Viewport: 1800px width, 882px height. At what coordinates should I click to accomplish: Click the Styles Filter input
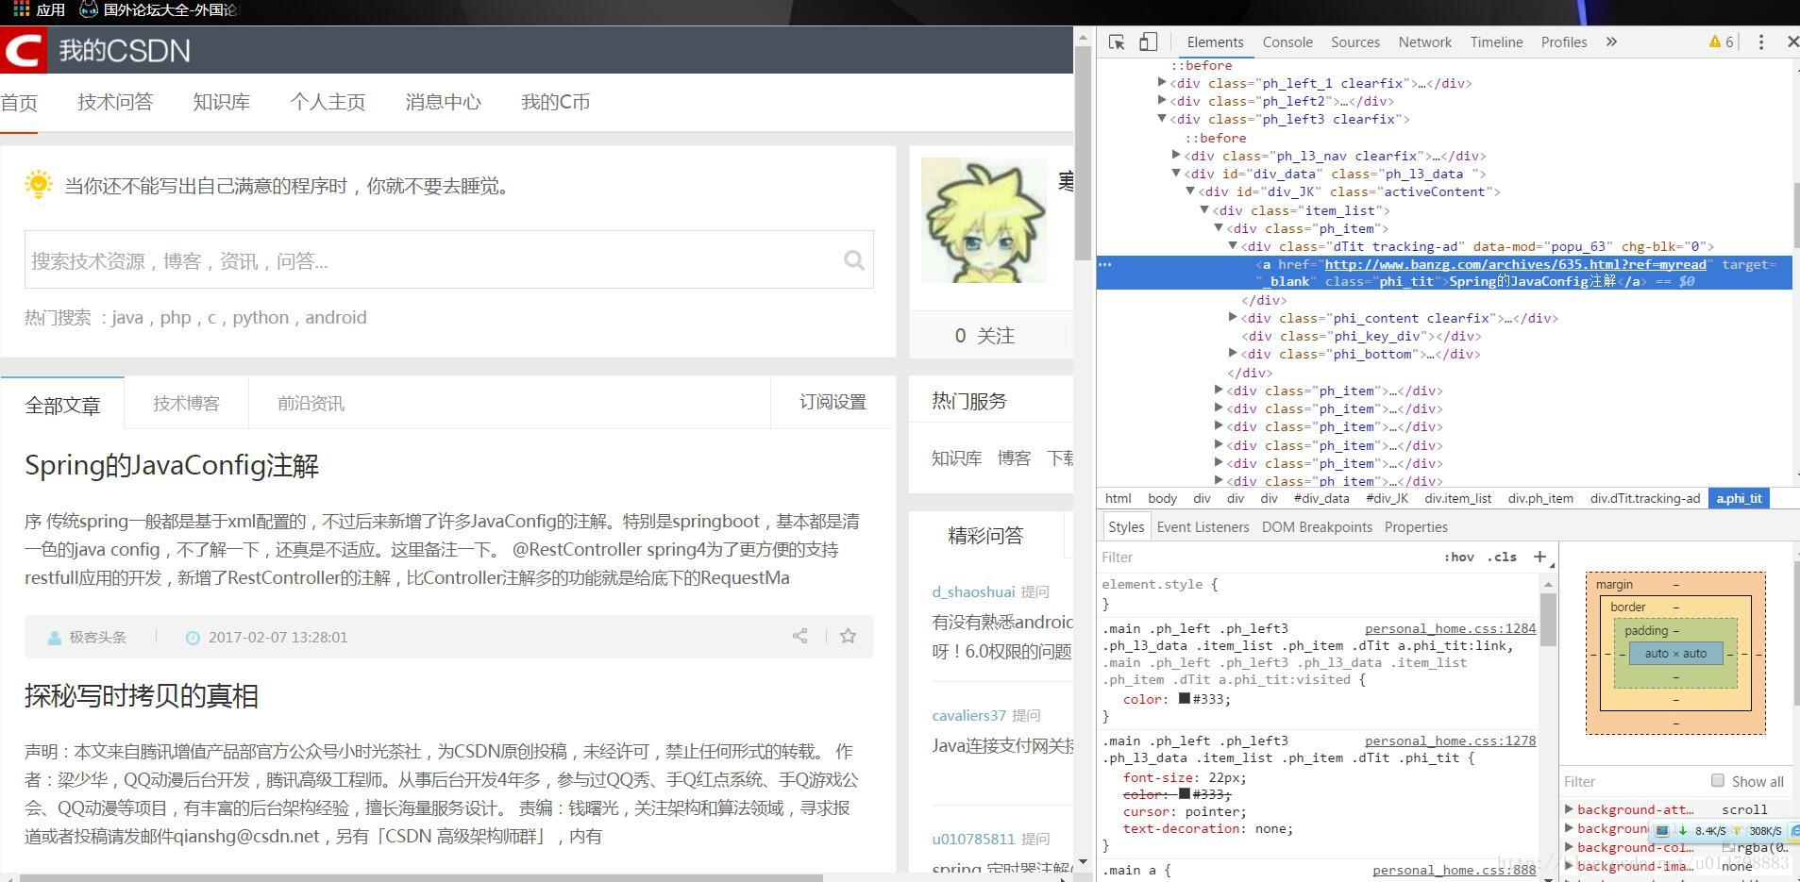click(1265, 557)
